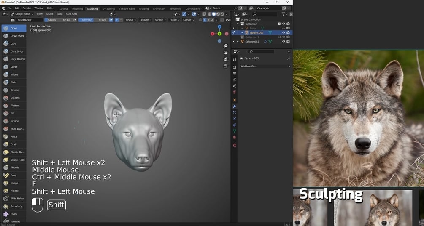Select the Inflate brush tool

[14, 75]
